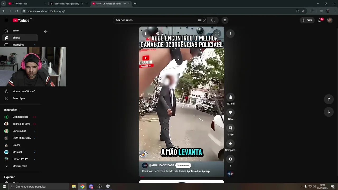Open Tonhão da Silva channel

[20, 124]
